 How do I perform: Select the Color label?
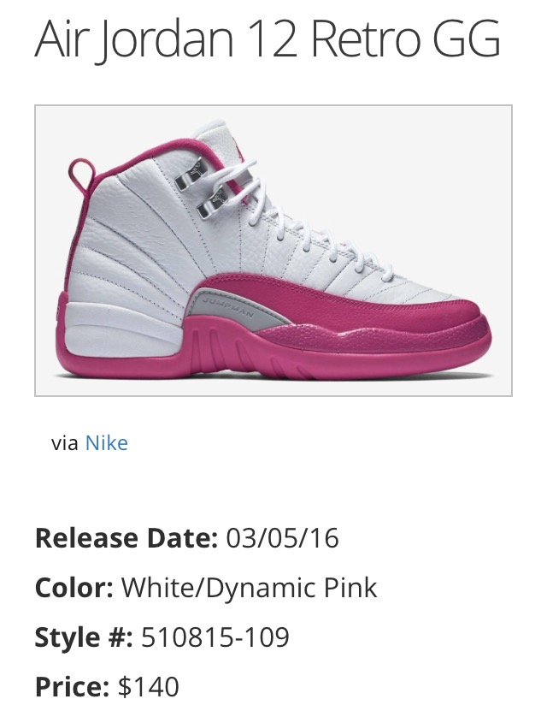[74, 588]
